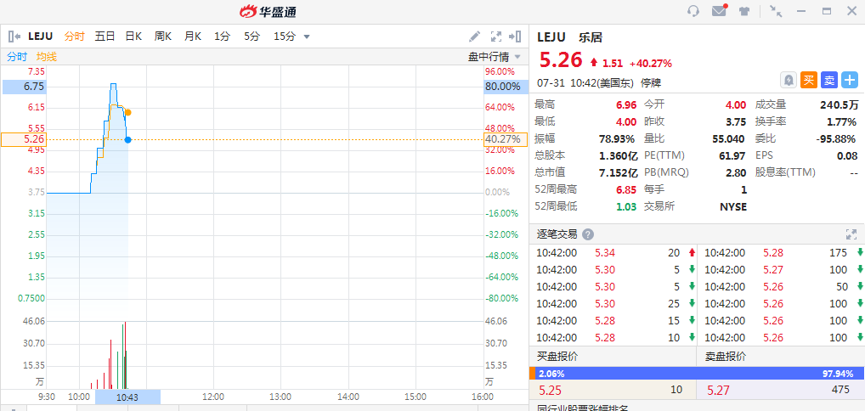Image resolution: width=865 pixels, height=411 pixels.
Task: Select the 5.34 trade row with 20 volume
Action: [613, 253]
